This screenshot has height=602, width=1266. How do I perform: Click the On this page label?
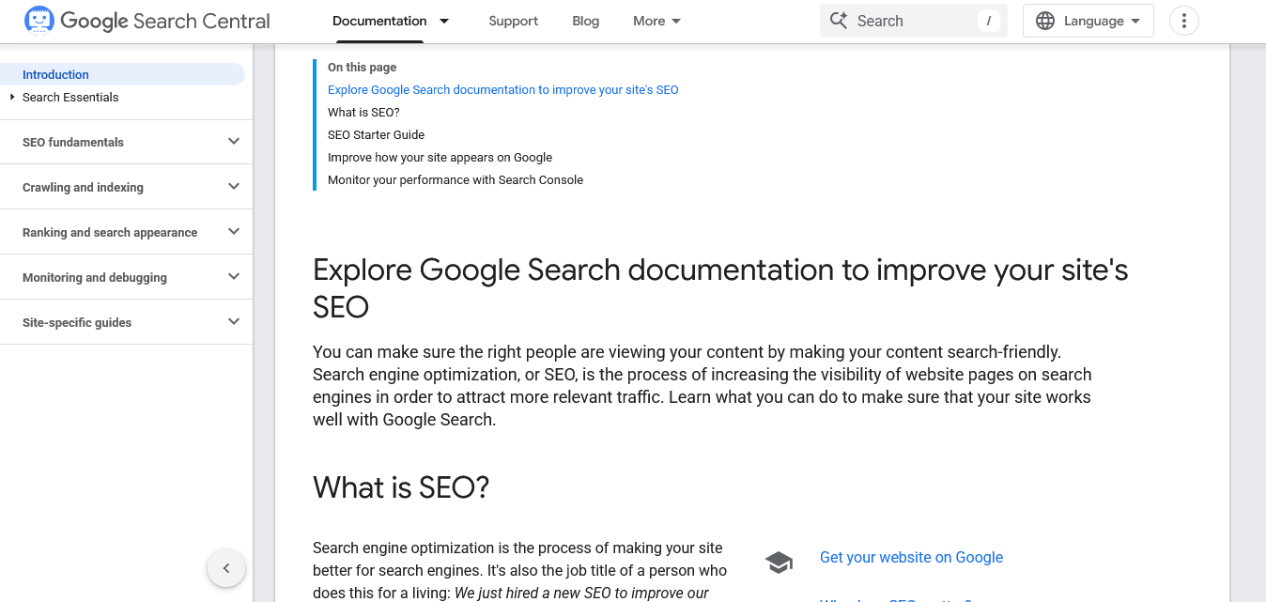[362, 67]
